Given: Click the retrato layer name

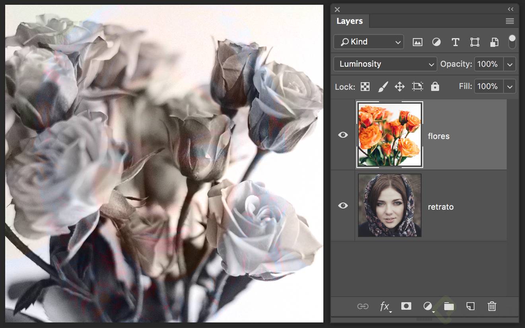Looking at the screenshot, I should click(441, 207).
